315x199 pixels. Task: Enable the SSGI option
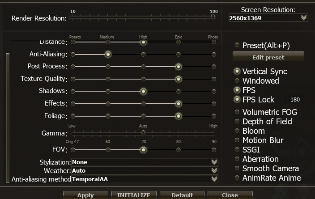[237, 150]
